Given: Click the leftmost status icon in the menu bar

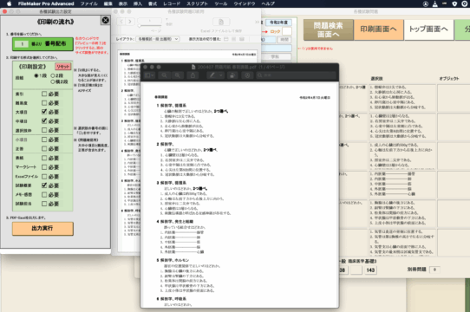Looking at the screenshot, I should click(x=425, y=3).
